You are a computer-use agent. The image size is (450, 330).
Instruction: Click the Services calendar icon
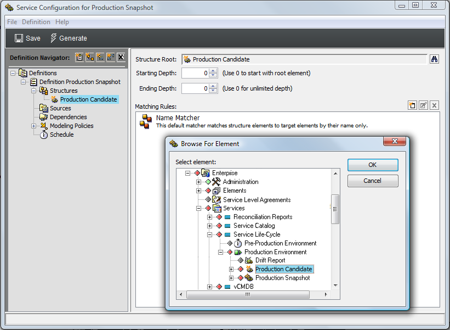click(217, 208)
